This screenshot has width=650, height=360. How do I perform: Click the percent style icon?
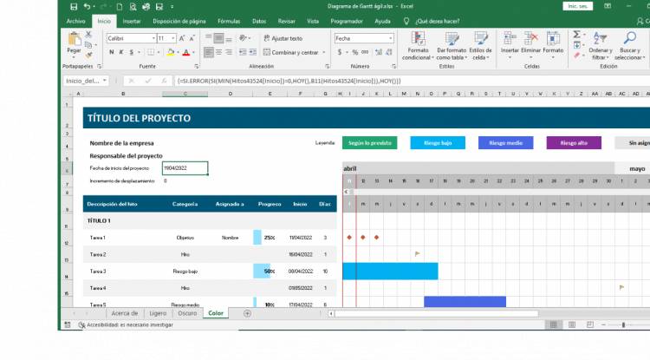tap(354, 52)
